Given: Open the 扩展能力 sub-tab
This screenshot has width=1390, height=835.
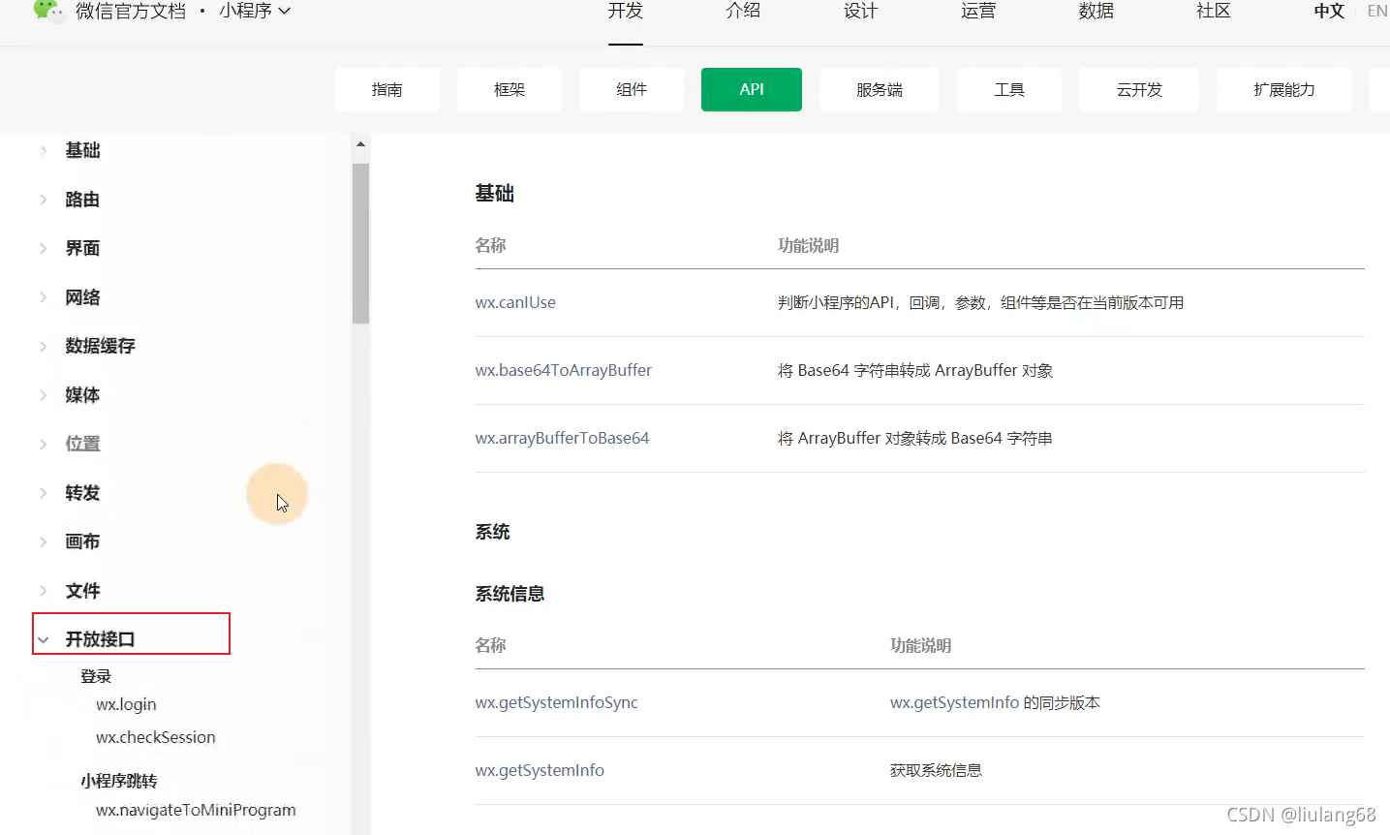Looking at the screenshot, I should click(x=1284, y=89).
